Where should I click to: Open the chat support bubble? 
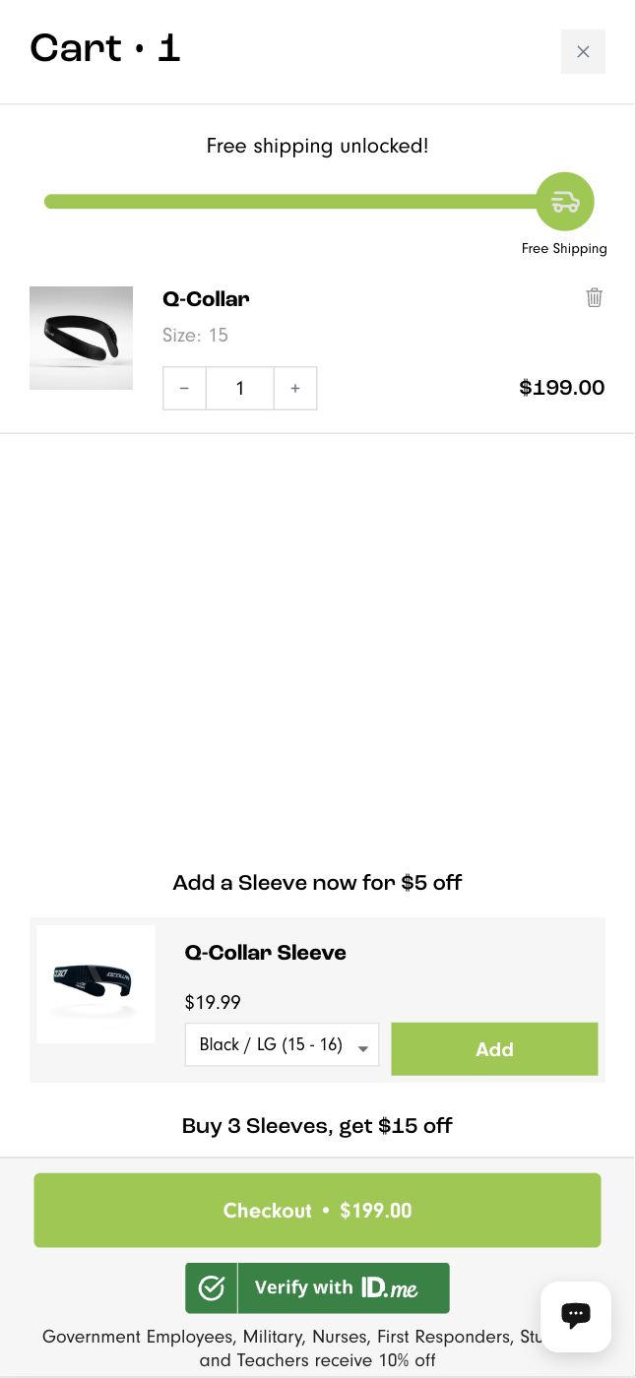click(575, 1316)
